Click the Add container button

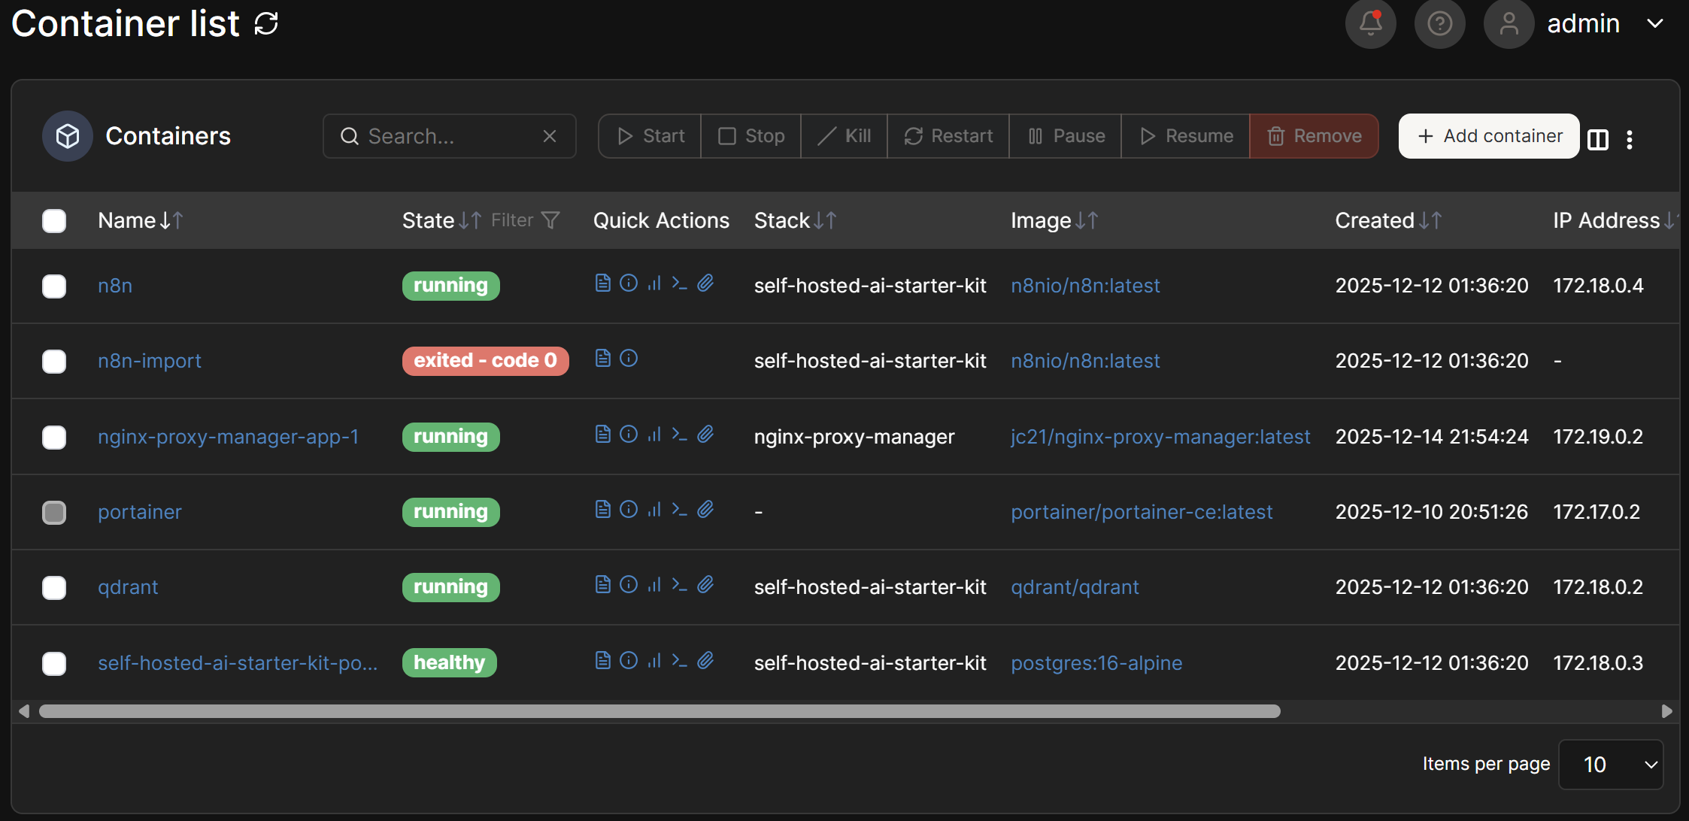1488,136
